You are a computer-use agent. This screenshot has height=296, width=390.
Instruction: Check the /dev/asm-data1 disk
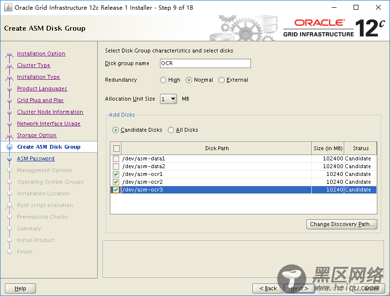tap(116, 158)
